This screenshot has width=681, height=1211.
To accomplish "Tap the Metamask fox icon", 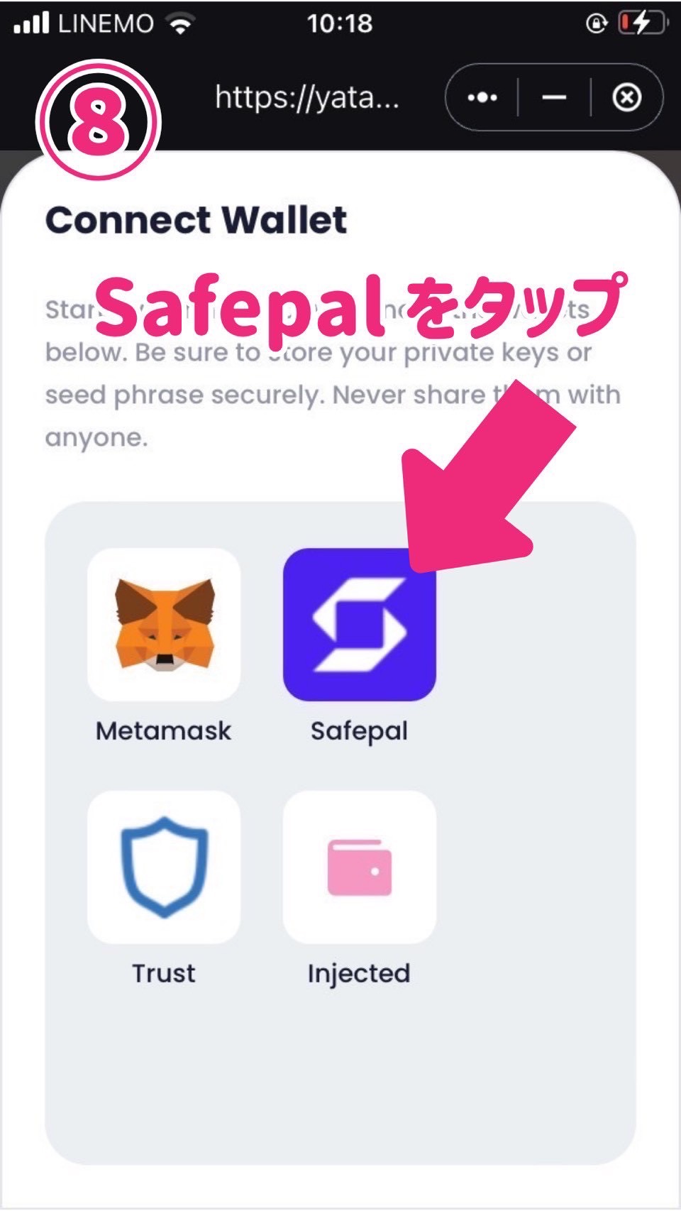I will click(164, 624).
